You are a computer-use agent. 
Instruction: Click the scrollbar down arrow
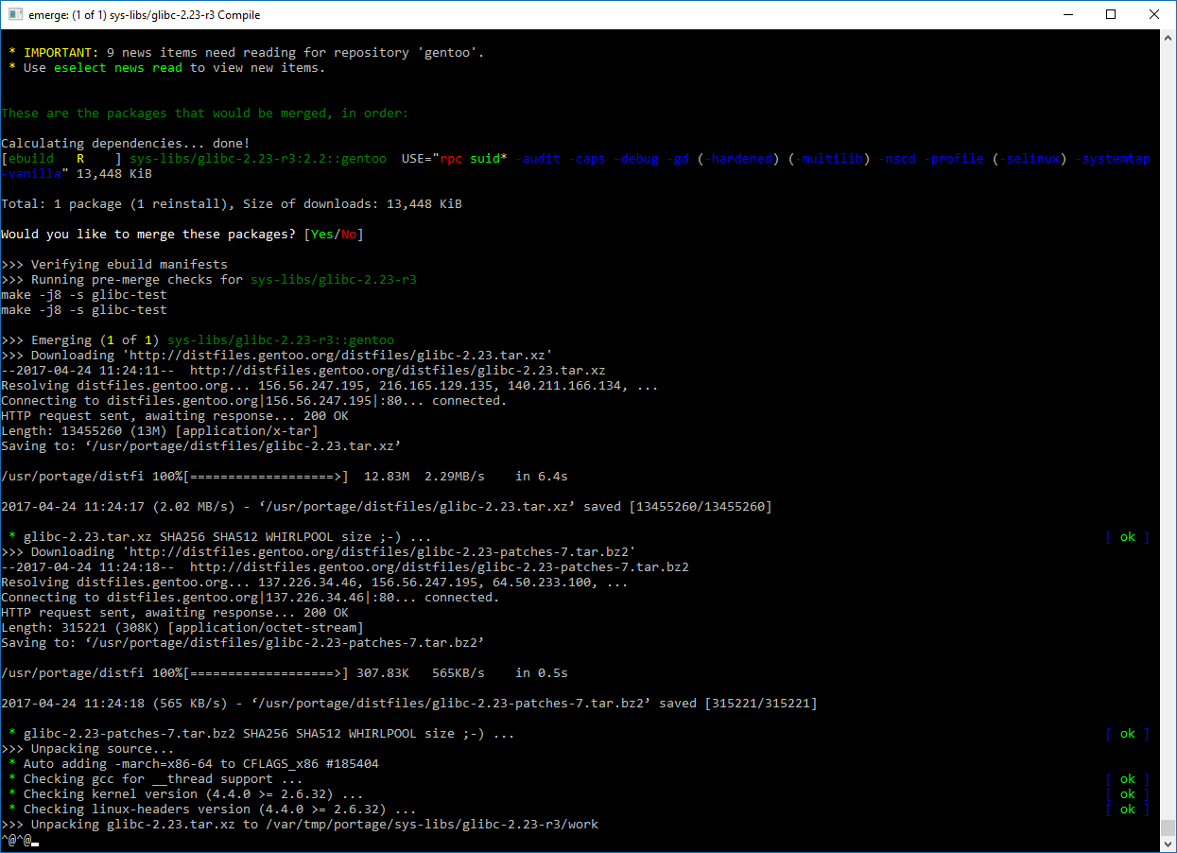pos(1168,844)
